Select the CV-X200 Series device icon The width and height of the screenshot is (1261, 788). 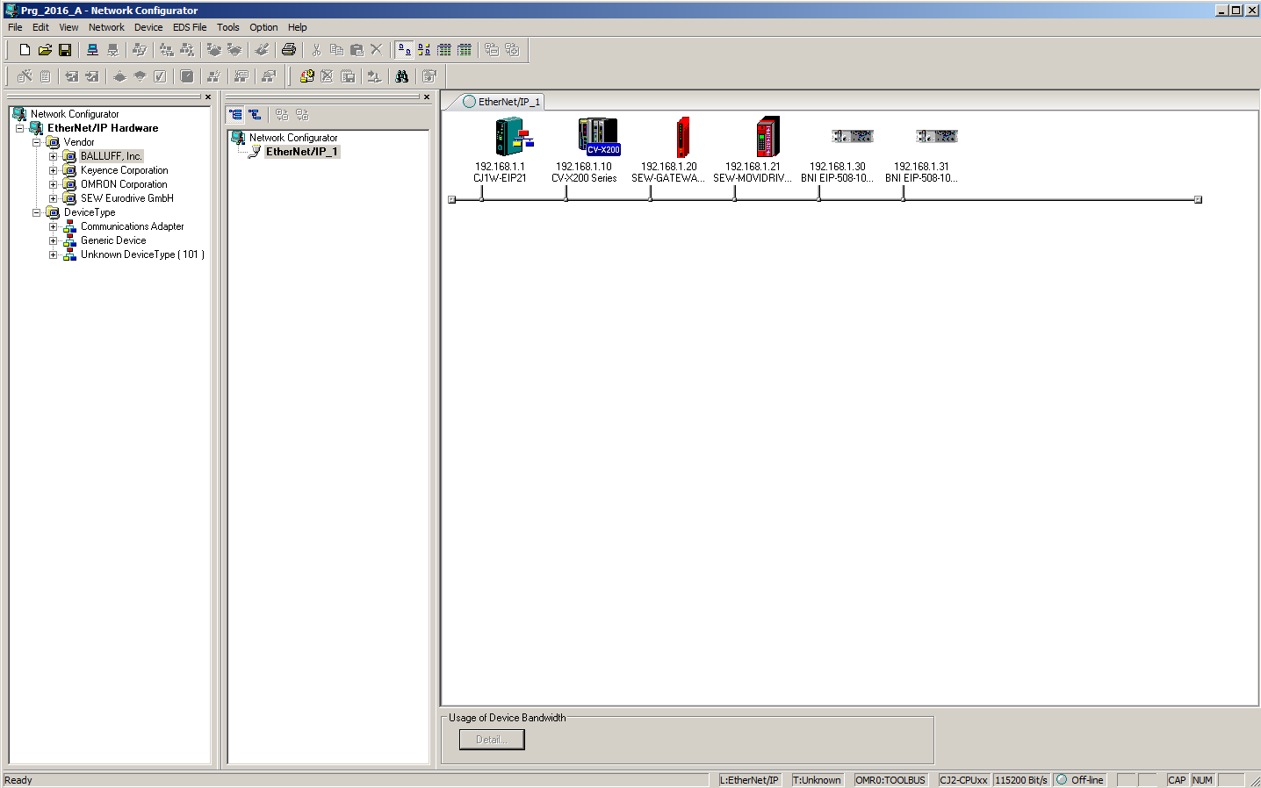coord(598,137)
